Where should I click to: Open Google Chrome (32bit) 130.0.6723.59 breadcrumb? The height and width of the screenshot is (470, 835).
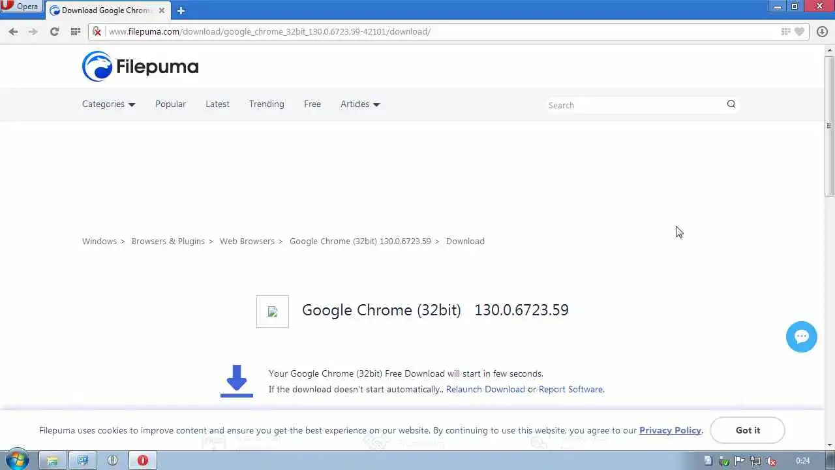coord(360,241)
